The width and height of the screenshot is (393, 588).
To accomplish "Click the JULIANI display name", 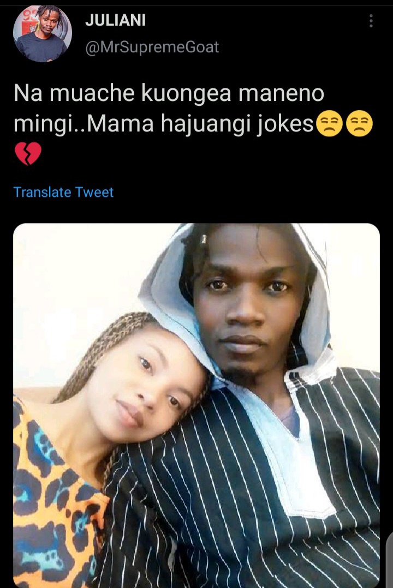I will pyautogui.click(x=116, y=21).
